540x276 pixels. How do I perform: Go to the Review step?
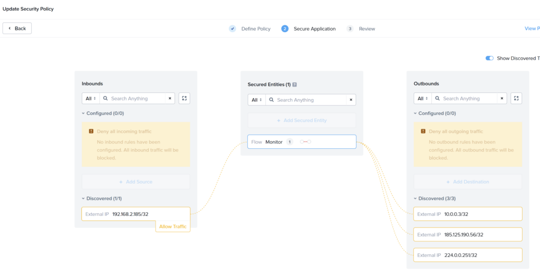361,28
